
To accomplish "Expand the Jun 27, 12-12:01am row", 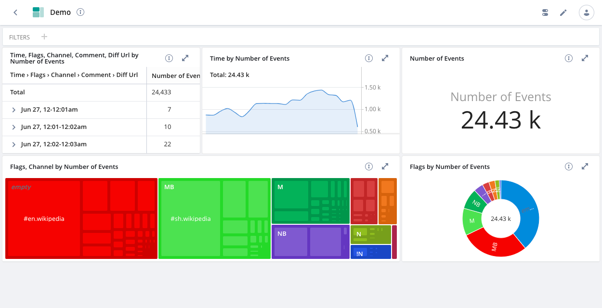I will [x=14, y=110].
